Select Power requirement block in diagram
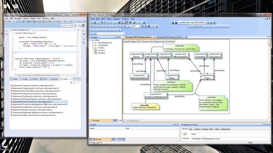273x153 pixels. (x=207, y=76)
